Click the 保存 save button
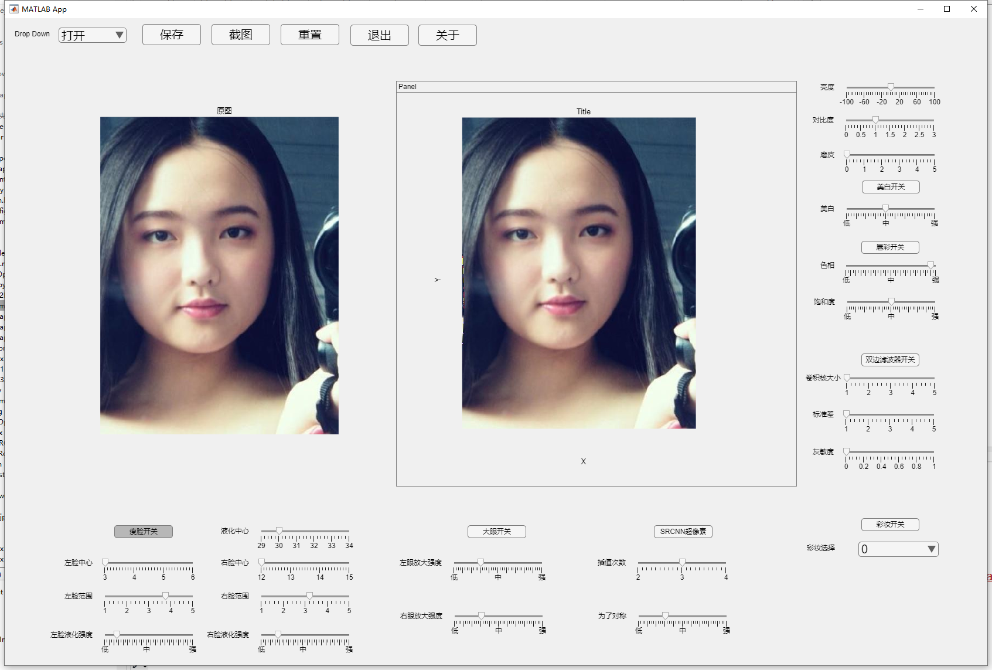 coord(172,35)
